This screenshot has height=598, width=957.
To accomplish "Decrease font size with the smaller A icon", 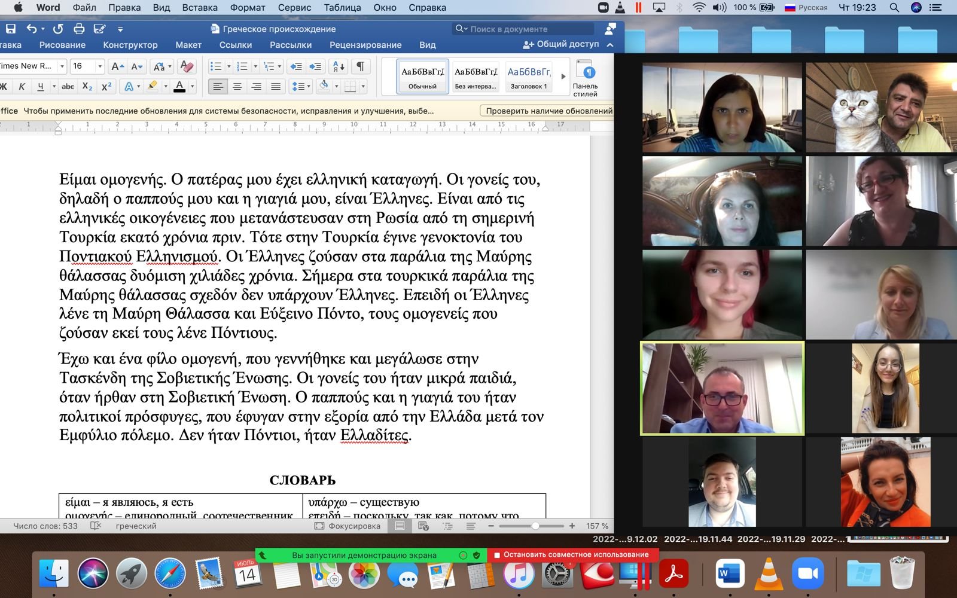I will [x=137, y=66].
